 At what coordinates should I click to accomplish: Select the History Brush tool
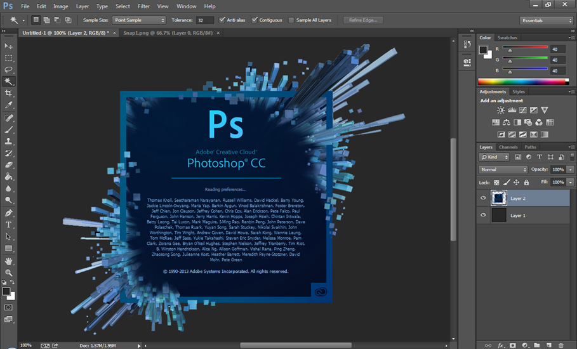click(8, 153)
